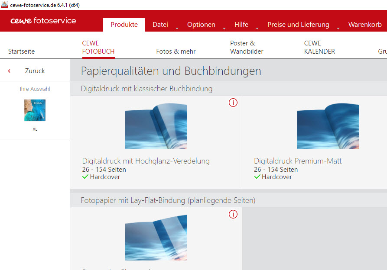The width and height of the screenshot is (387, 270).
Task: Click info icon for Lay-Flat-Bindung option
Action: click(233, 214)
